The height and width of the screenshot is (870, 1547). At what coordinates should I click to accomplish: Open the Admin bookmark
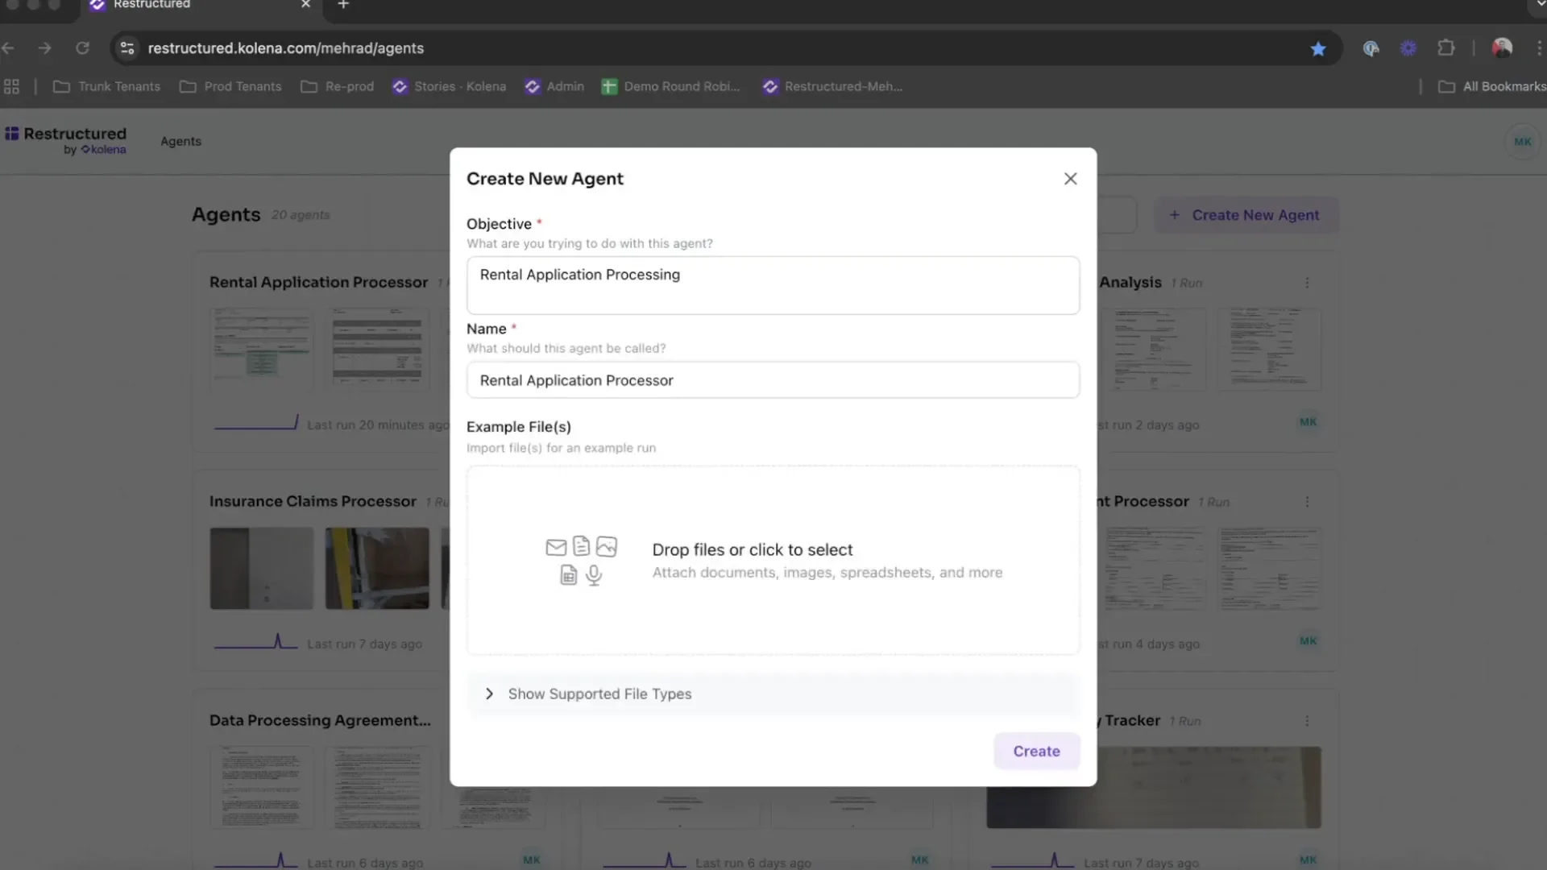554,86
